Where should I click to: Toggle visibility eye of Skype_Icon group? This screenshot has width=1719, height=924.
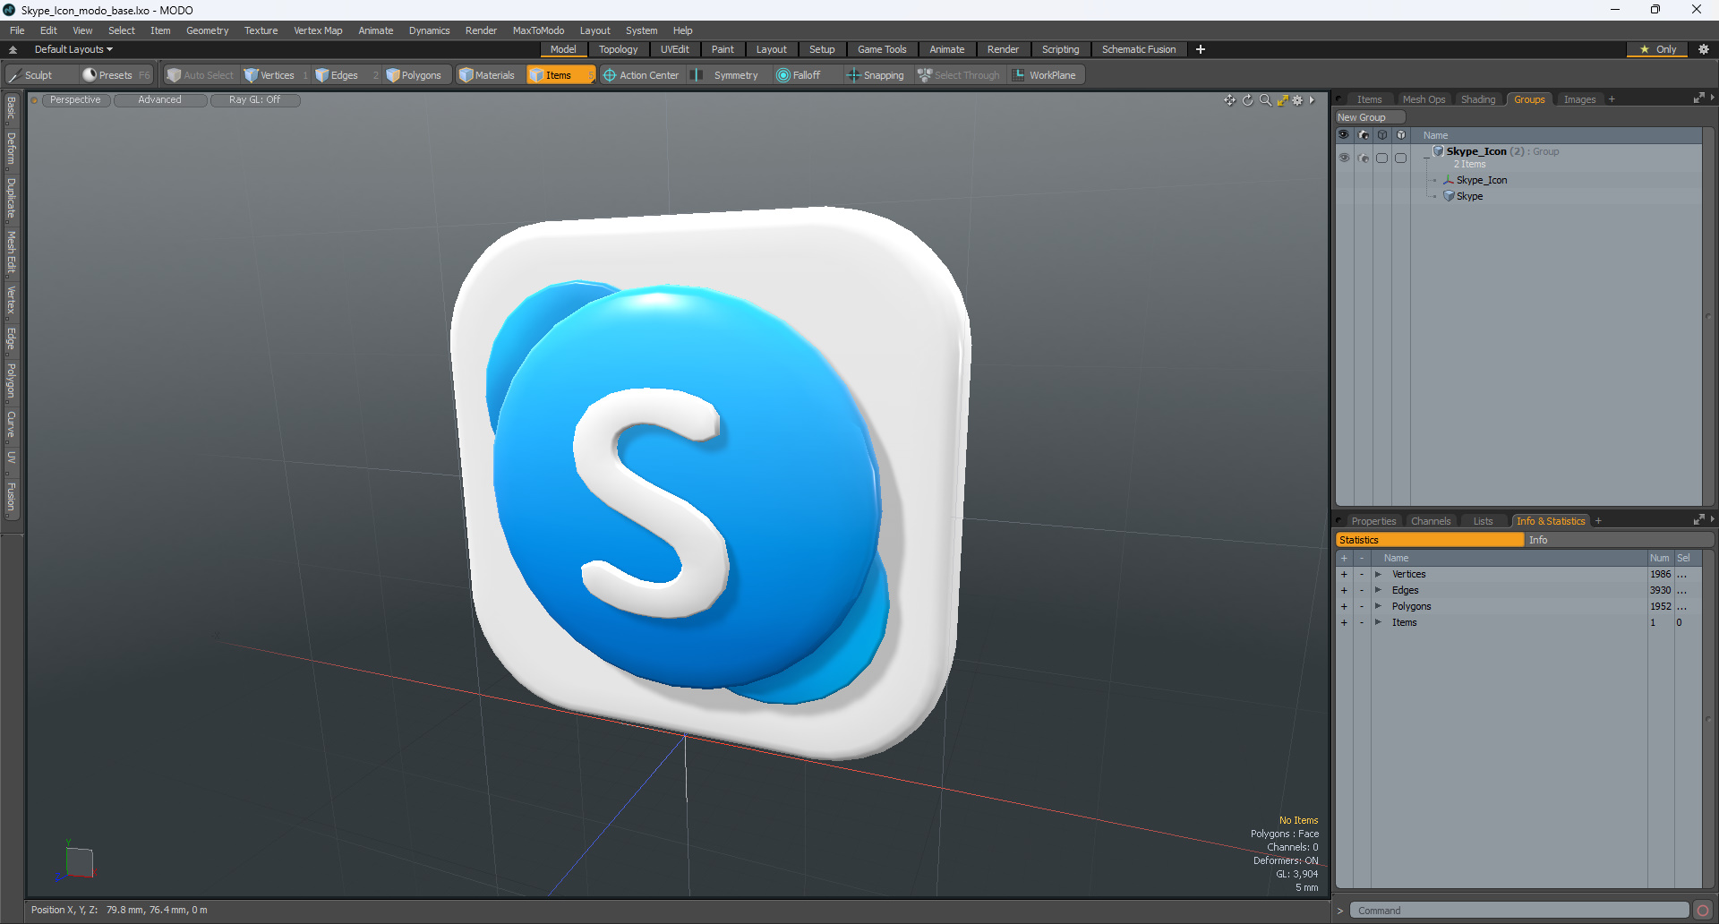click(x=1344, y=158)
